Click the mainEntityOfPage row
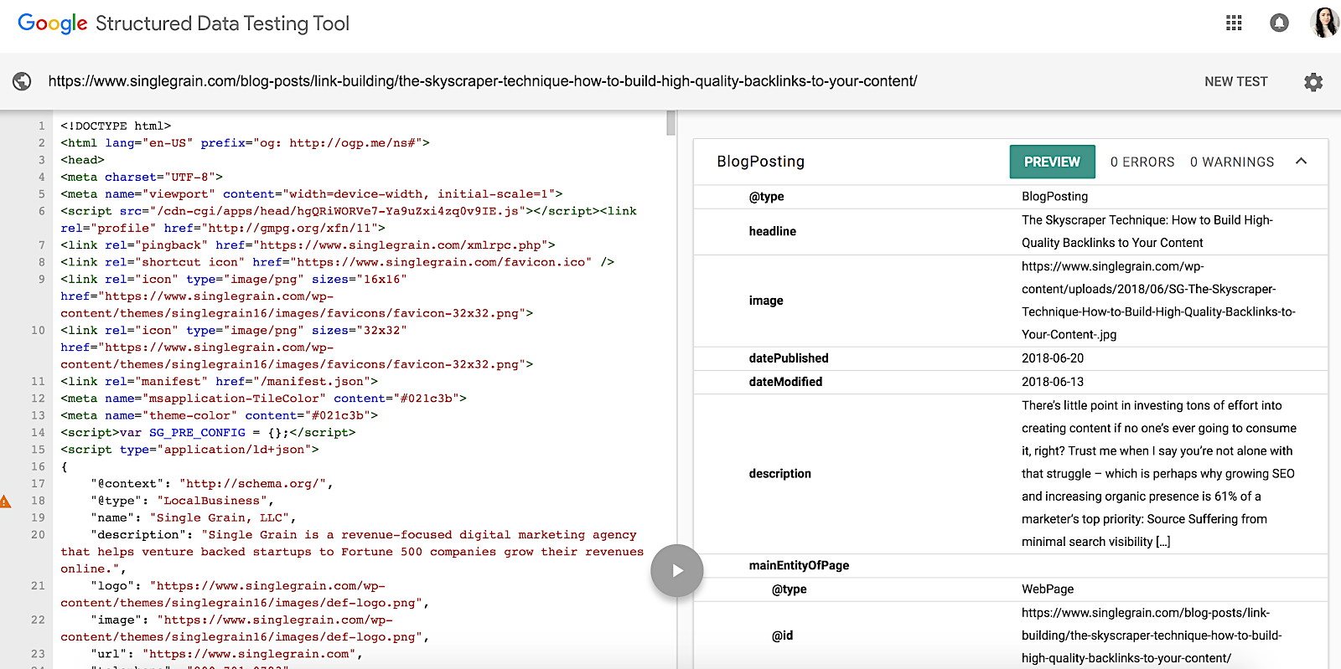 [x=1011, y=565]
